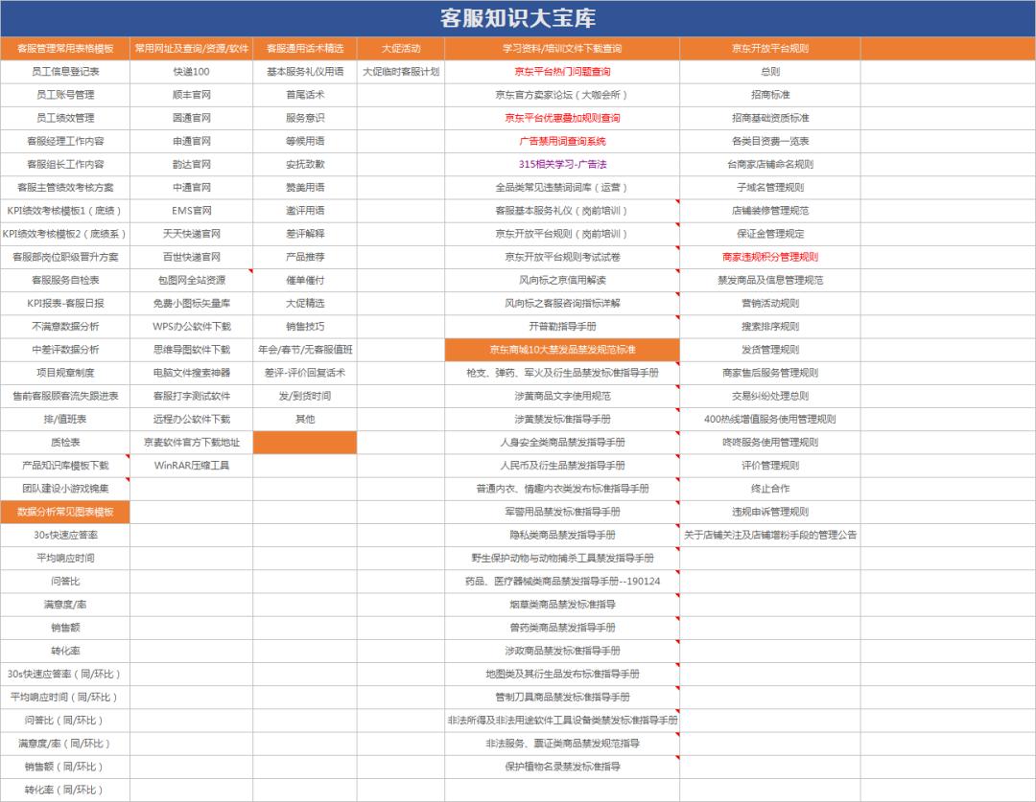Open 售前客服顾客流失跟进表
1036x802 pixels.
pos(65,396)
